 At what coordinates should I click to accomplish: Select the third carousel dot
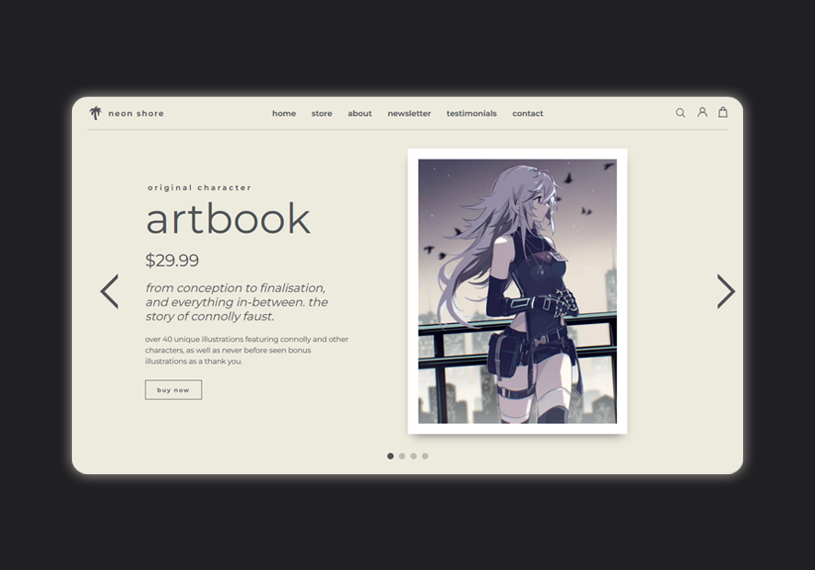click(413, 456)
